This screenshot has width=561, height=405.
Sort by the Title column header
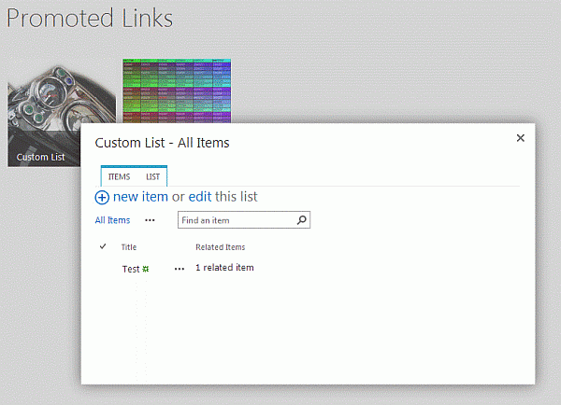[x=129, y=247]
